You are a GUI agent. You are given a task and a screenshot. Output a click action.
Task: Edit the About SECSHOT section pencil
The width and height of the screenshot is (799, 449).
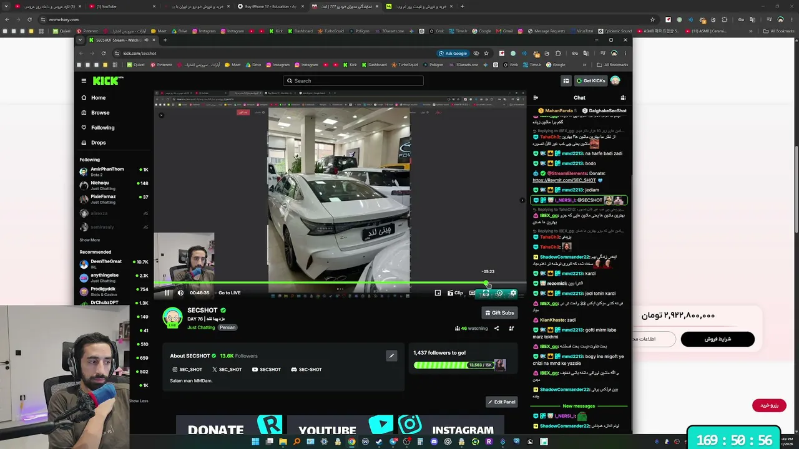[x=391, y=356]
